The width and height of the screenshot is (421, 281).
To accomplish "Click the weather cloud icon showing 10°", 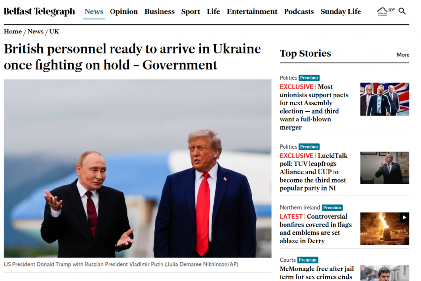I will (x=386, y=11).
